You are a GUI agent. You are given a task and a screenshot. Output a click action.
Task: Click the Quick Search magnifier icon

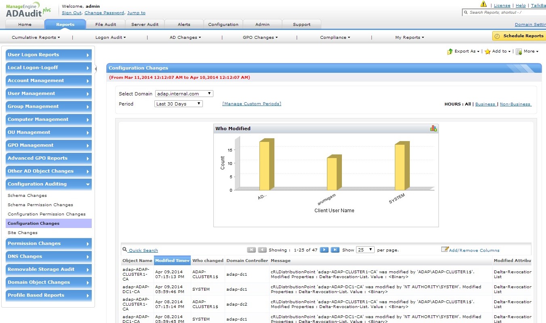[125, 250]
